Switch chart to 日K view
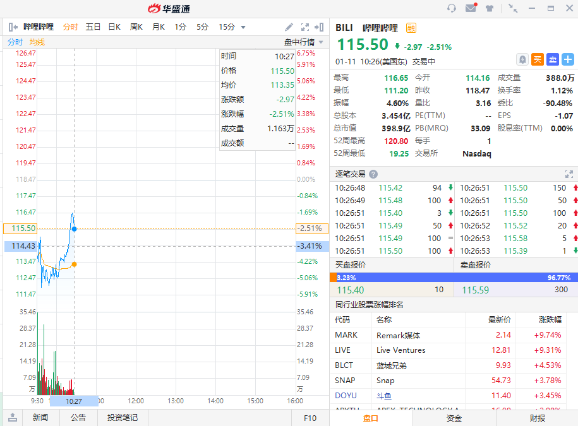This screenshot has height=426, width=578. (114, 27)
